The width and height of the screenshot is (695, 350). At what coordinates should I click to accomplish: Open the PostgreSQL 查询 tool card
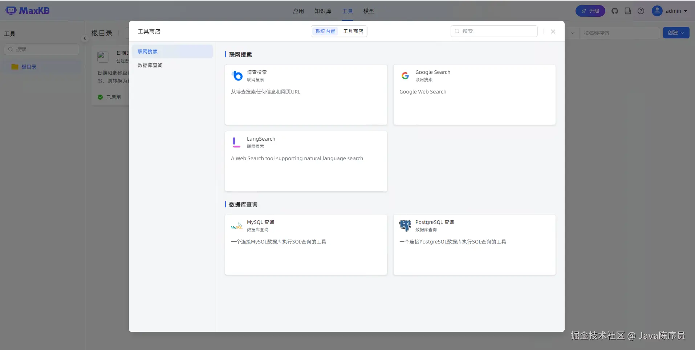click(x=475, y=245)
